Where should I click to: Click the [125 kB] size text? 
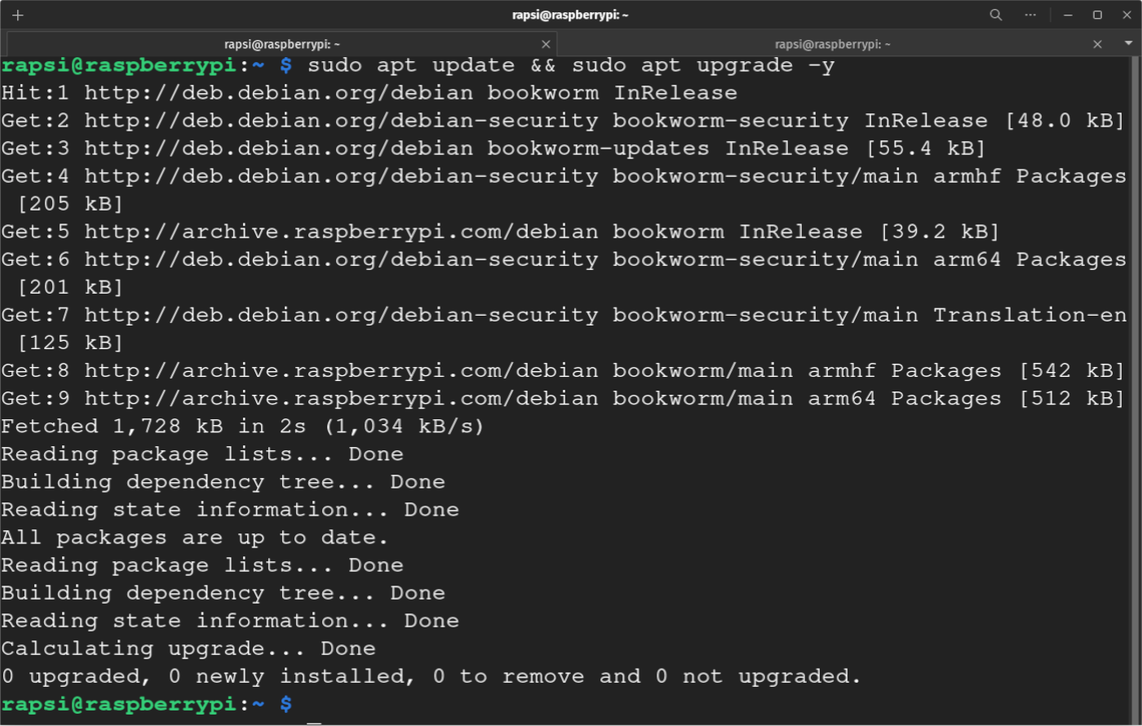click(x=70, y=343)
